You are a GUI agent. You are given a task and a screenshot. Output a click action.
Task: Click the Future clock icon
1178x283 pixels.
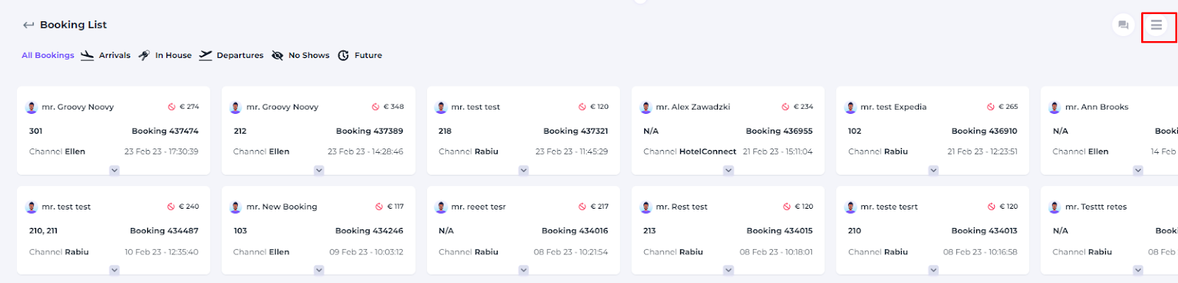tap(343, 55)
